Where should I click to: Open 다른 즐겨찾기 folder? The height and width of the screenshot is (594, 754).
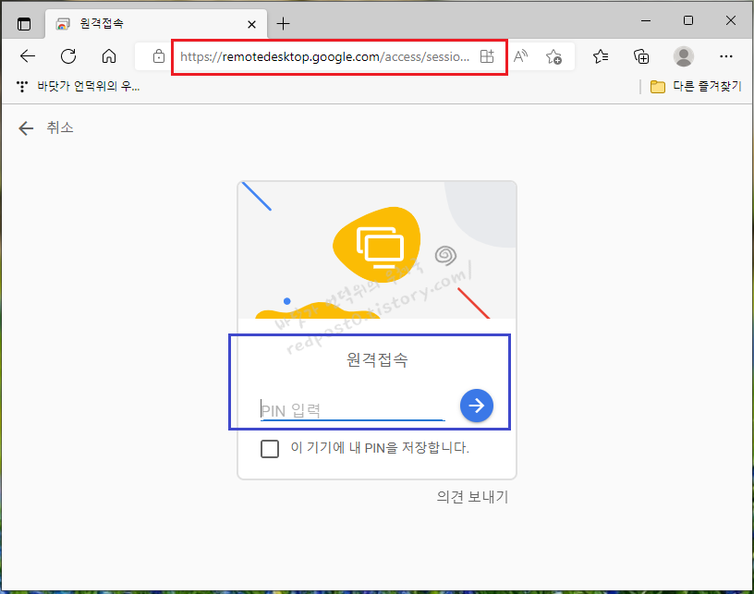coord(696,87)
